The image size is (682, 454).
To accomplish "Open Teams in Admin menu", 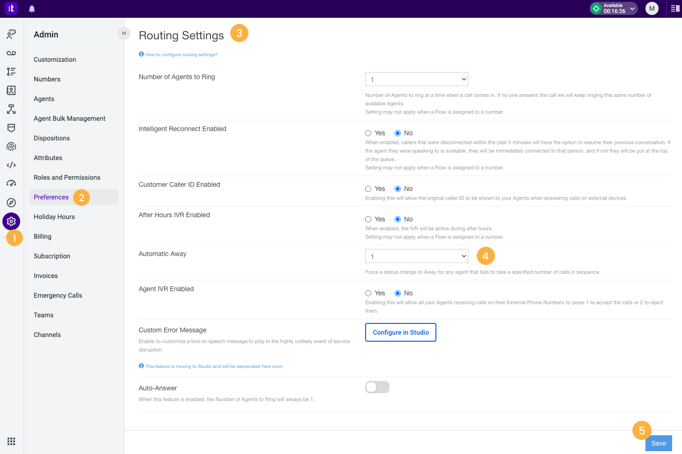I will tap(44, 315).
